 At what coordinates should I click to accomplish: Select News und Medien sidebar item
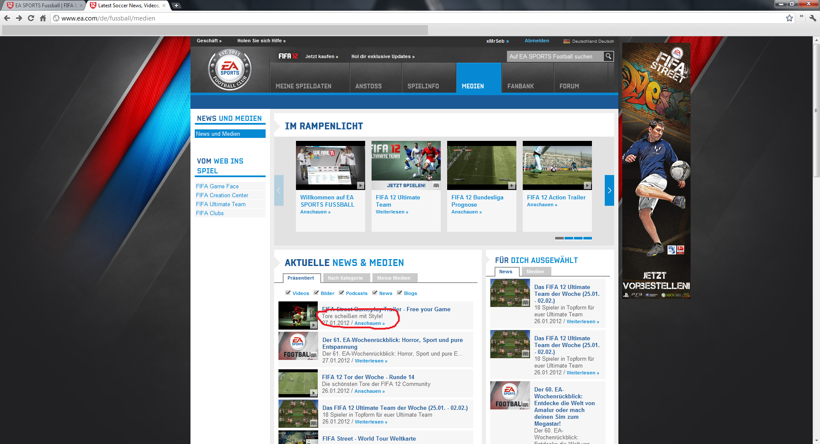(230, 134)
